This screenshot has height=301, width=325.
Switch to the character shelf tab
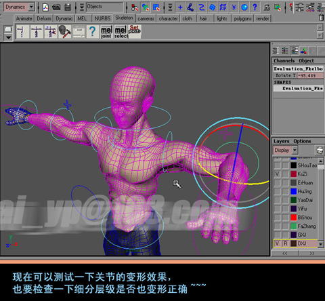click(169, 18)
